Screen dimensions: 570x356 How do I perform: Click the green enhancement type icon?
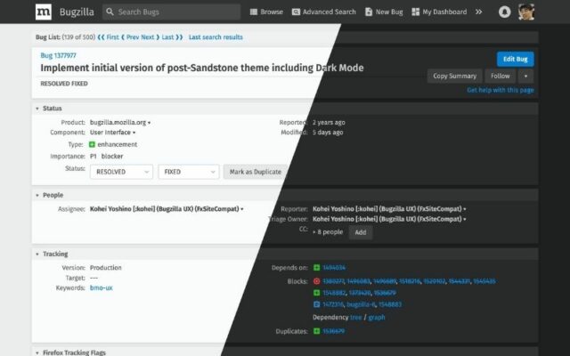[x=92, y=144]
